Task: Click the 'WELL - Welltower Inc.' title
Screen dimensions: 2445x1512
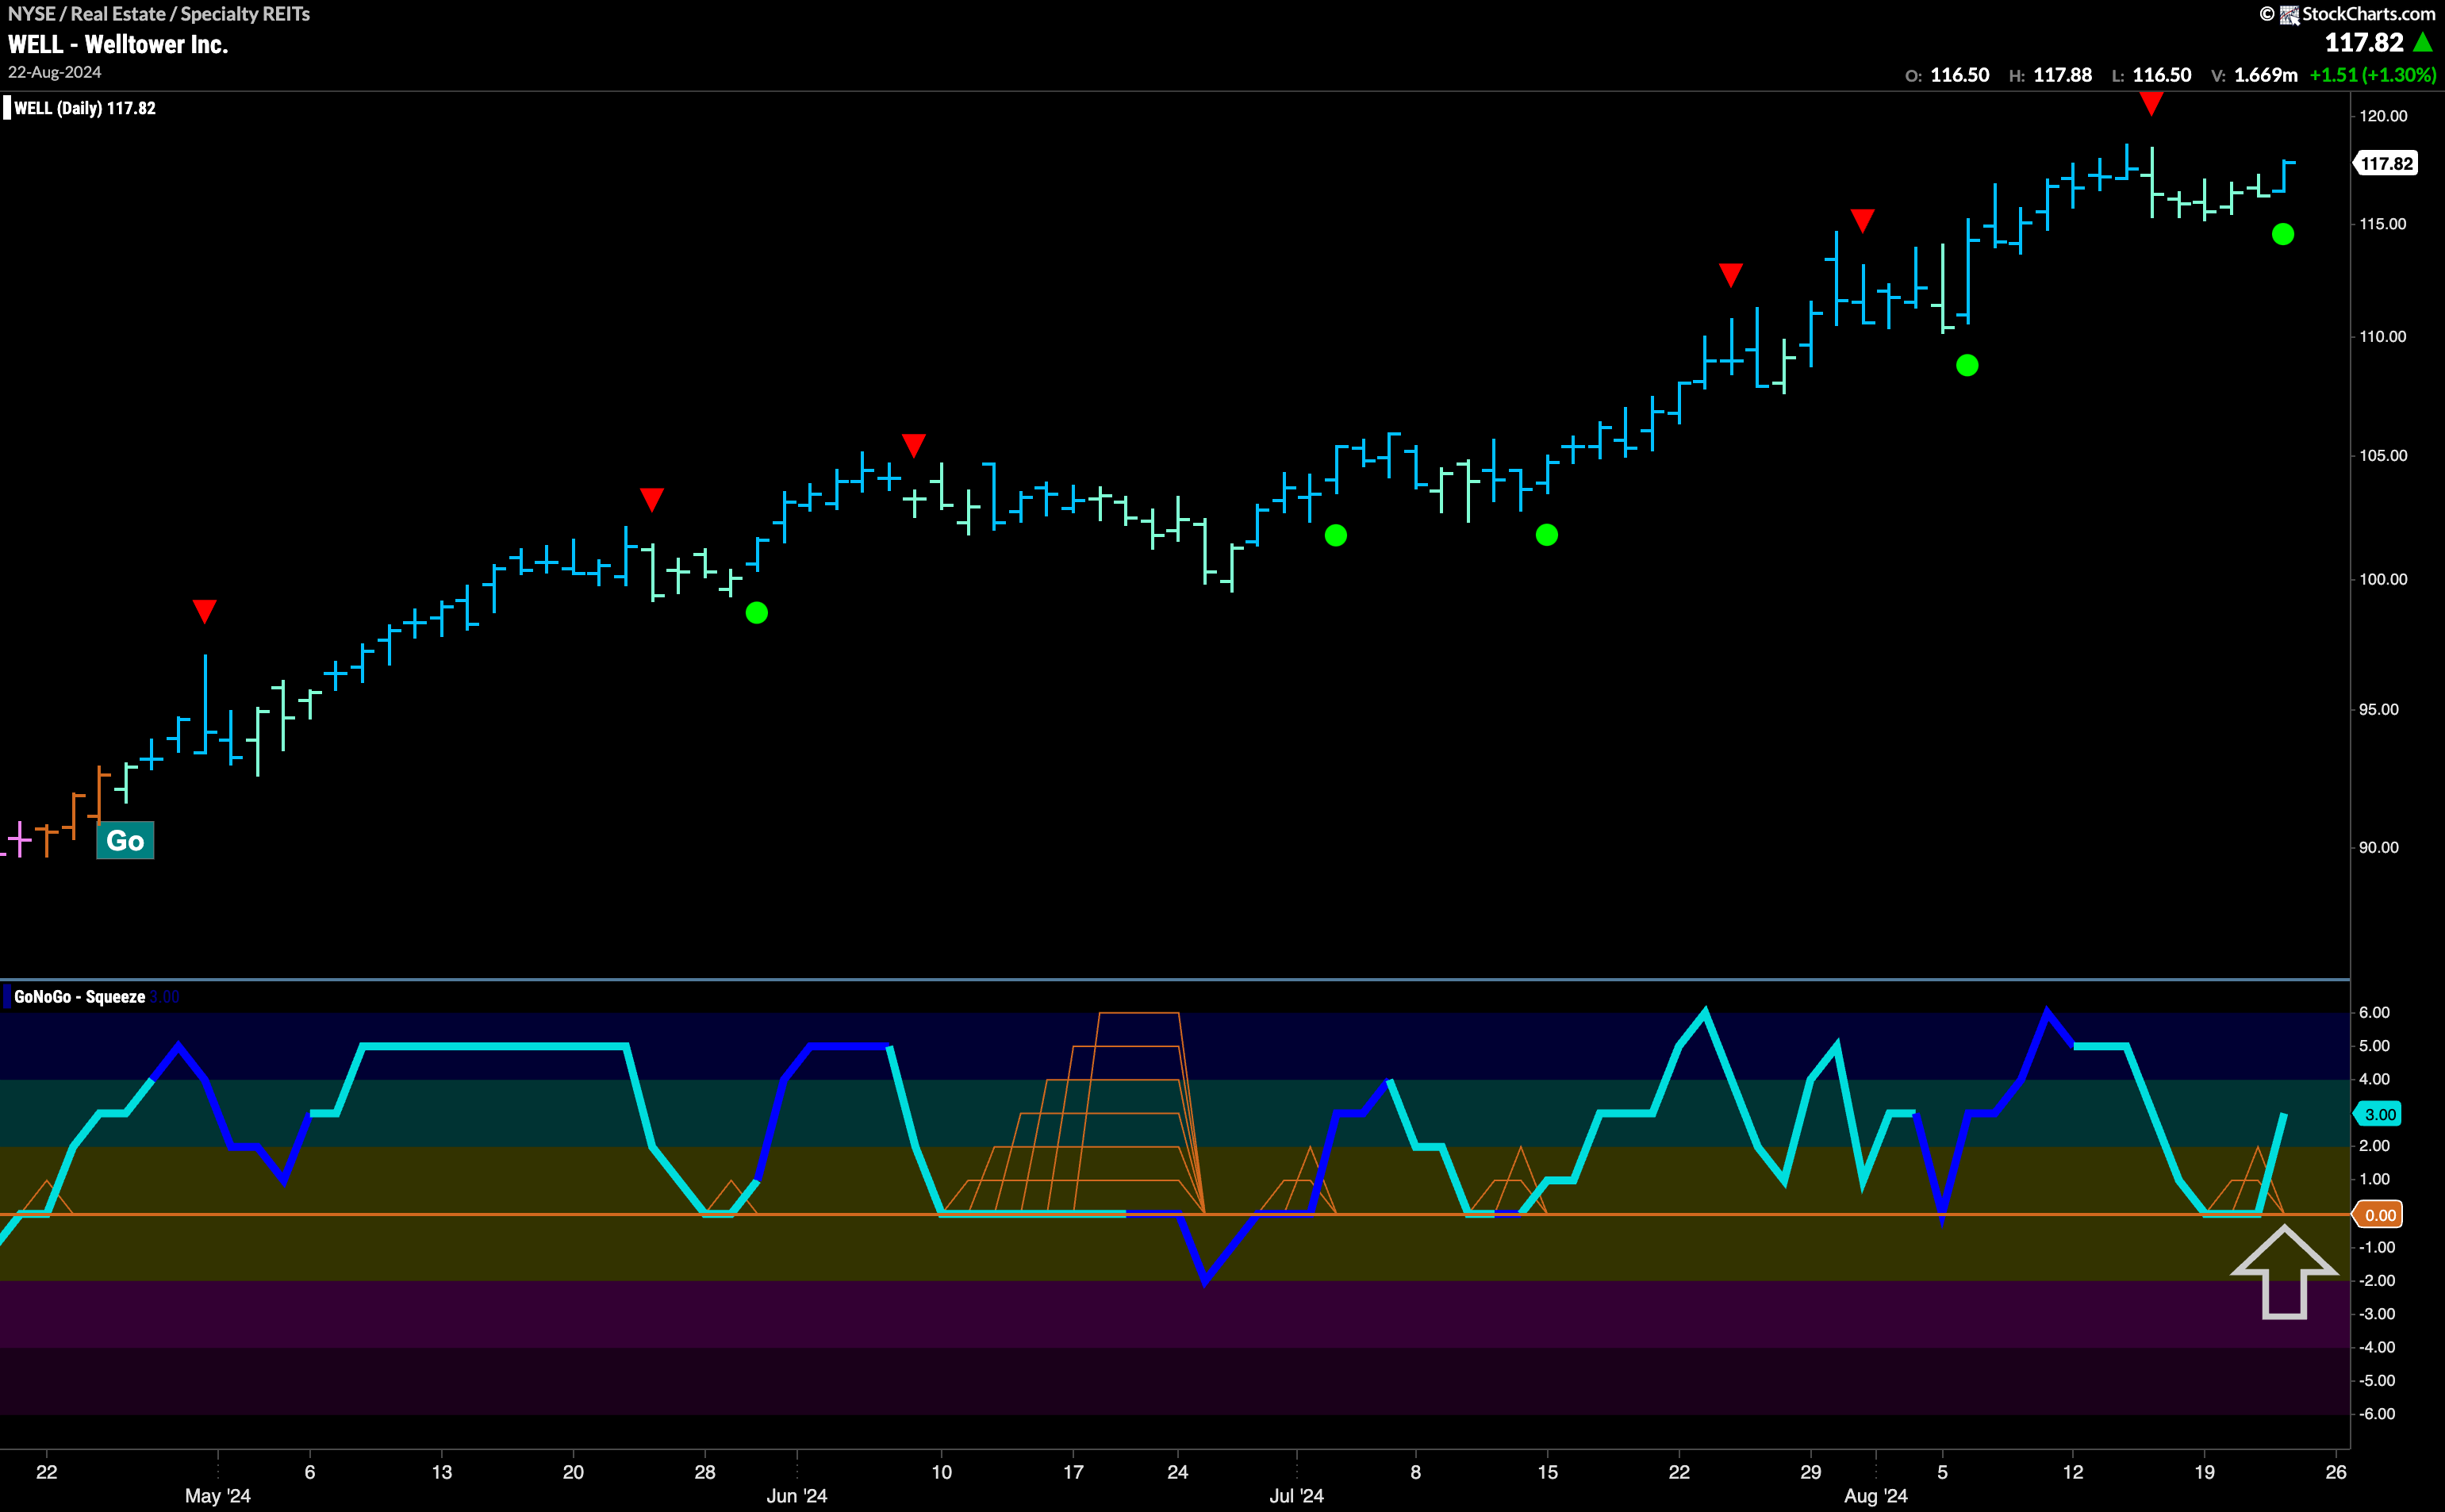Action: pyautogui.click(x=118, y=44)
